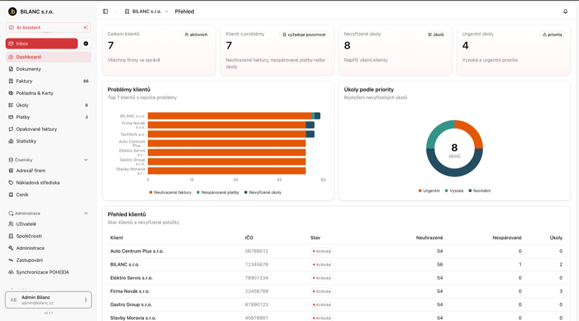The image size is (579, 321).
Task: Toggle Nevyřízené úkoly legend swatch
Action: (246, 192)
